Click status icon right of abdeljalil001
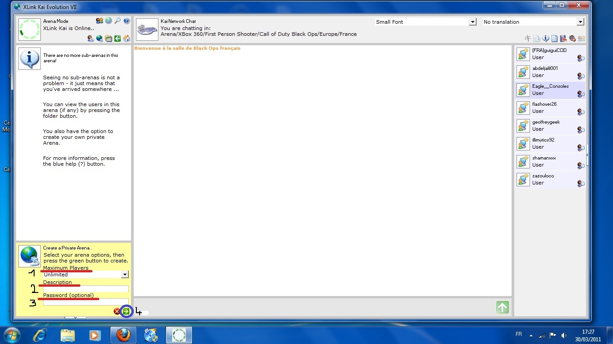The width and height of the screenshot is (613, 344). pyautogui.click(x=581, y=76)
